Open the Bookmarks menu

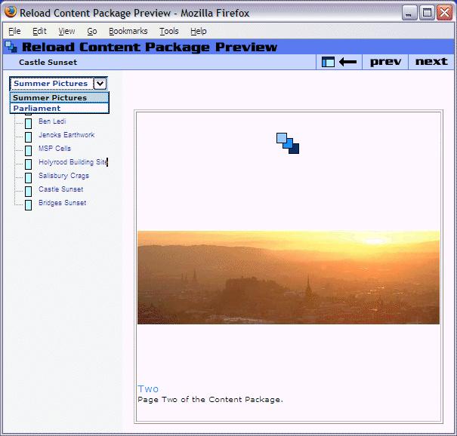tap(128, 31)
